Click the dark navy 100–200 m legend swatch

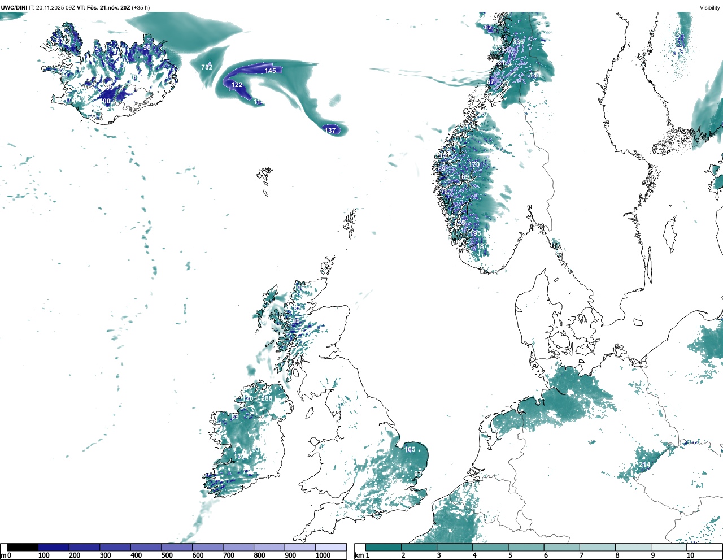(54, 547)
